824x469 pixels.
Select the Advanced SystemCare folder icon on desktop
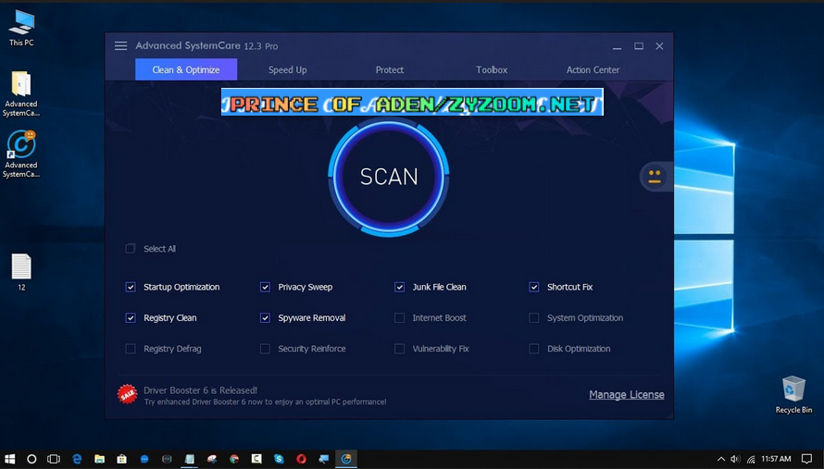21,93
